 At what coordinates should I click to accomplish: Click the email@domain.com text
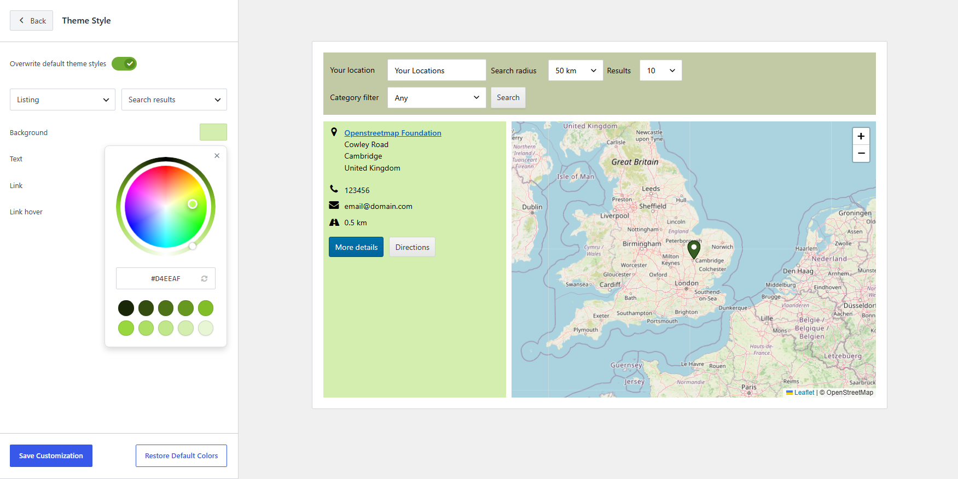378,206
